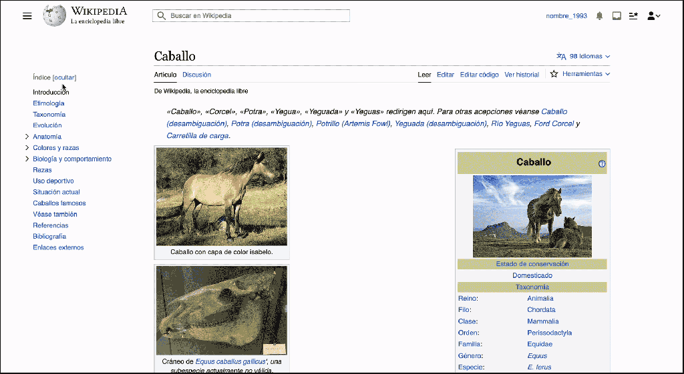Jump to Anatomía in the index
684x374 pixels.
pyautogui.click(x=47, y=137)
